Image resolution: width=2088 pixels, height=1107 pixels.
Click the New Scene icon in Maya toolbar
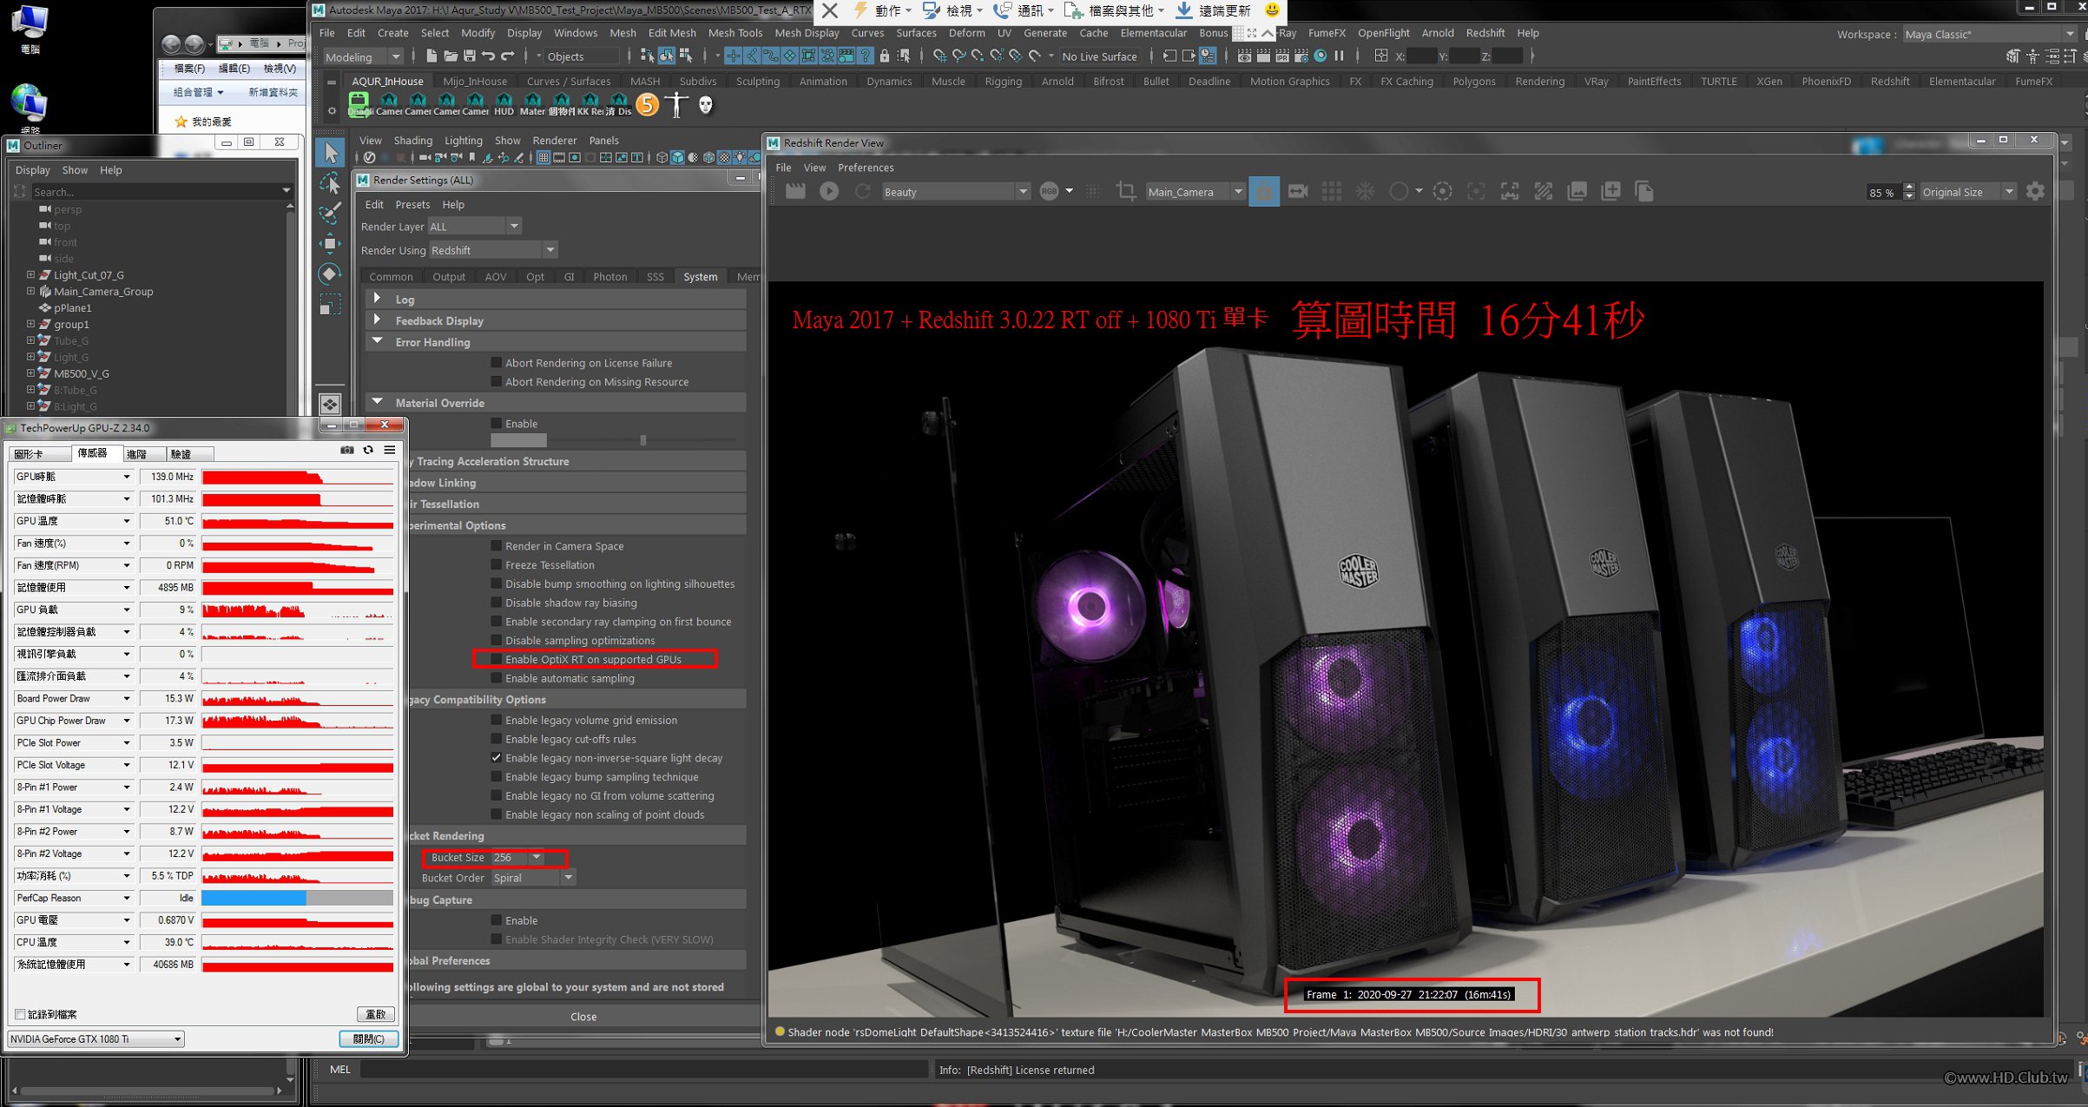tap(431, 56)
